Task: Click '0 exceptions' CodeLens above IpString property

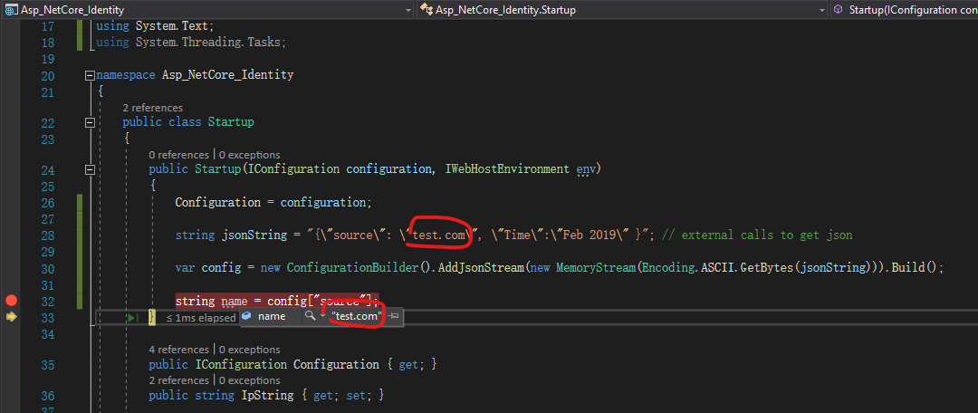Action: [x=250, y=380]
